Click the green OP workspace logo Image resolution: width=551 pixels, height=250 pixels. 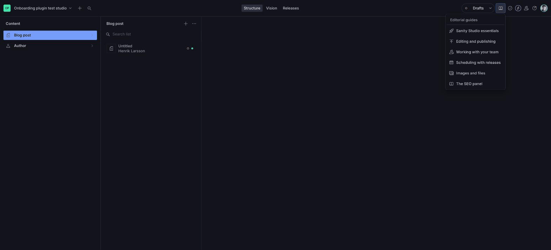[7, 8]
